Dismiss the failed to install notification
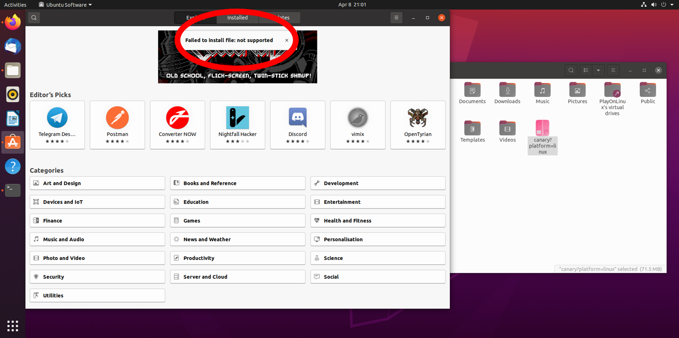 tap(287, 40)
